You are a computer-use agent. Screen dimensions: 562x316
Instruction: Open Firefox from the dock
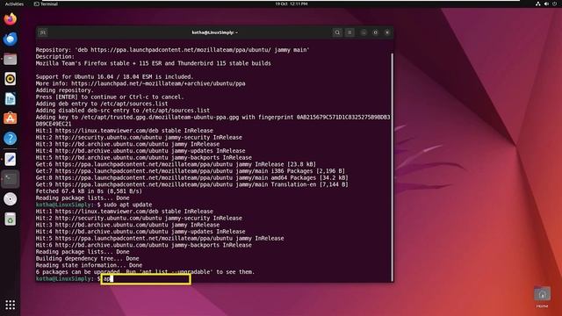point(10,18)
